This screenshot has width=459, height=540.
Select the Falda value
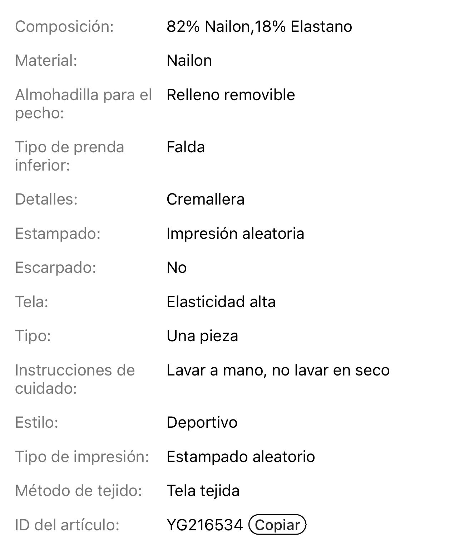pos(186,147)
